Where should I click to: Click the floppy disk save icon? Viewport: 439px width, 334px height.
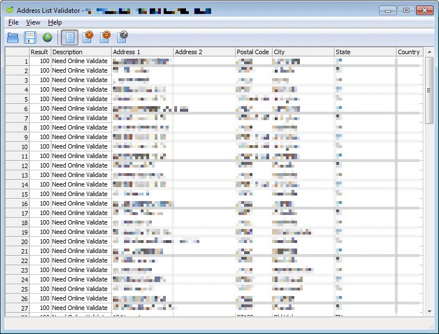(30, 37)
